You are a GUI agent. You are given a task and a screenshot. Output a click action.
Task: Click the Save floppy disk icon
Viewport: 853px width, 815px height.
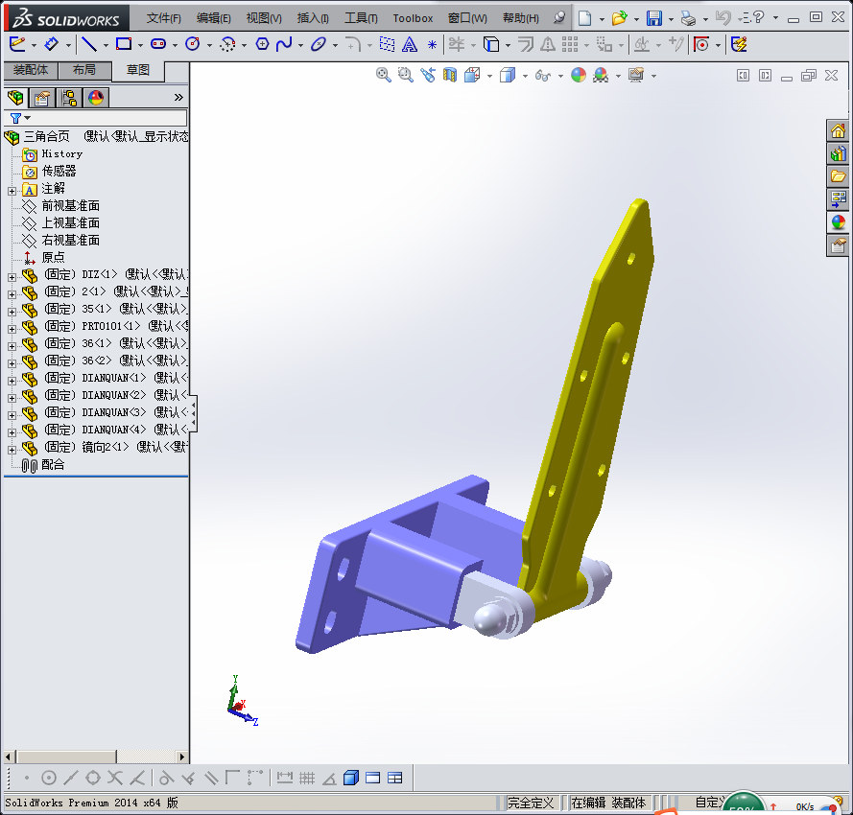654,18
